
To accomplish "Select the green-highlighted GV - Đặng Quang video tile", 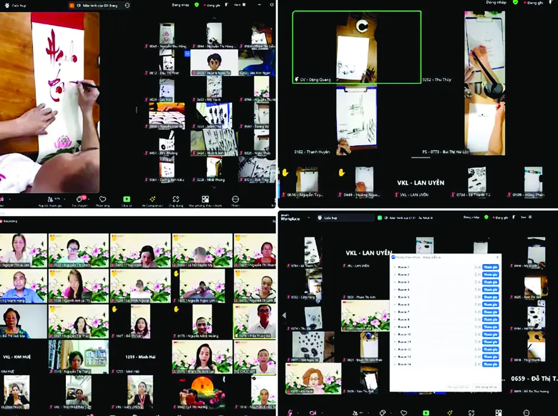I will [x=356, y=47].
